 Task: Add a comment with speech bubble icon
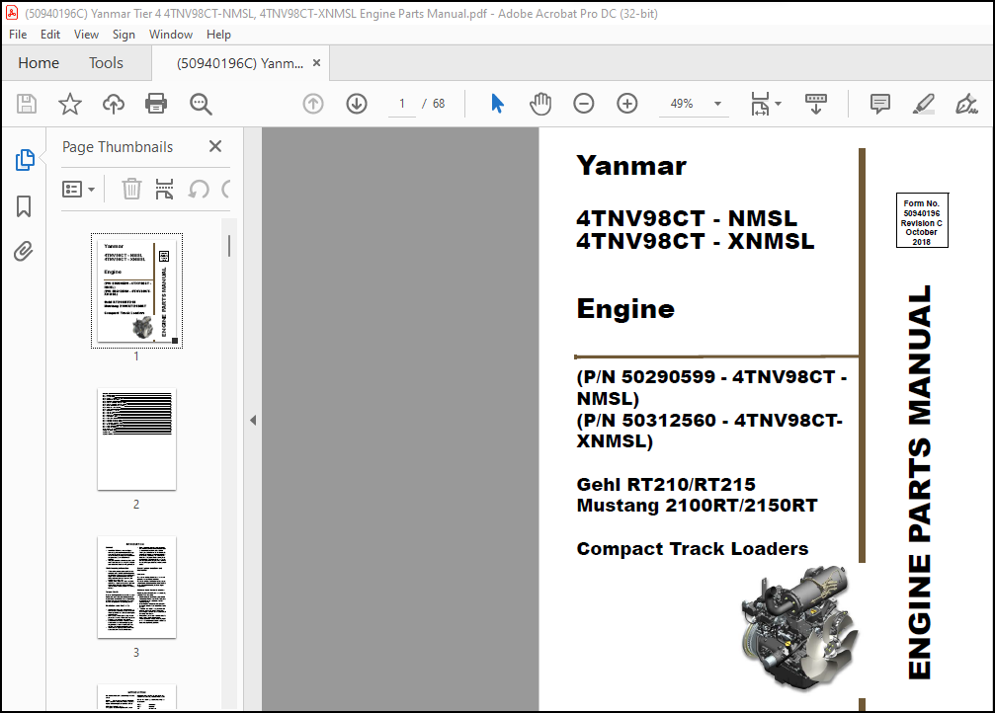[x=880, y=104]
